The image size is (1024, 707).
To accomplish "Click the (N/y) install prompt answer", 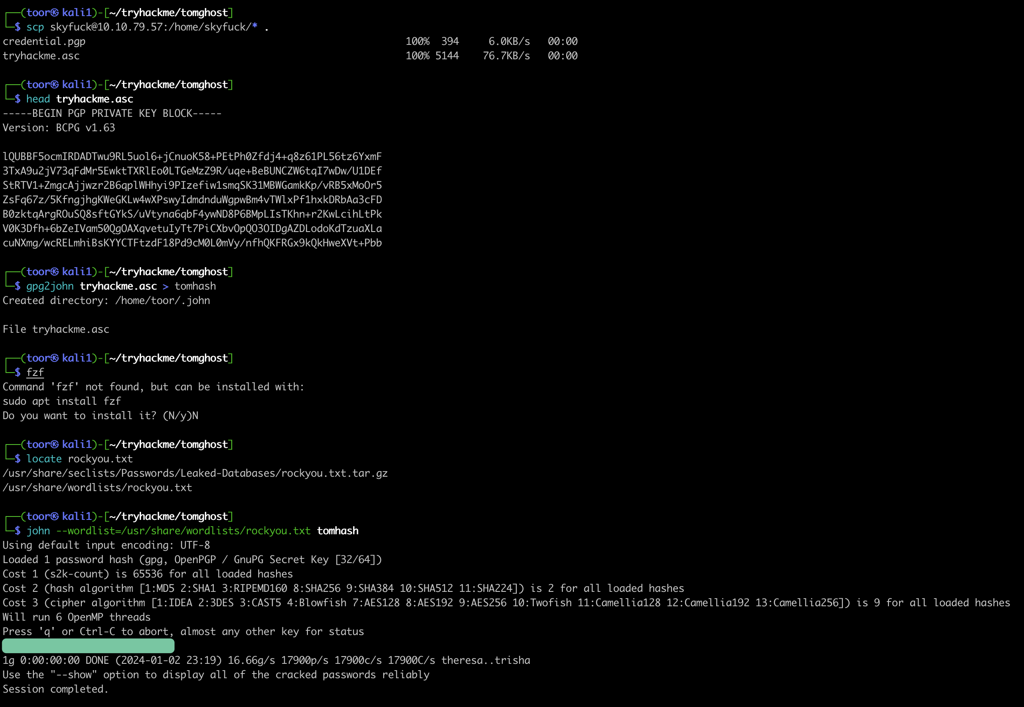I will pos(180,416).
